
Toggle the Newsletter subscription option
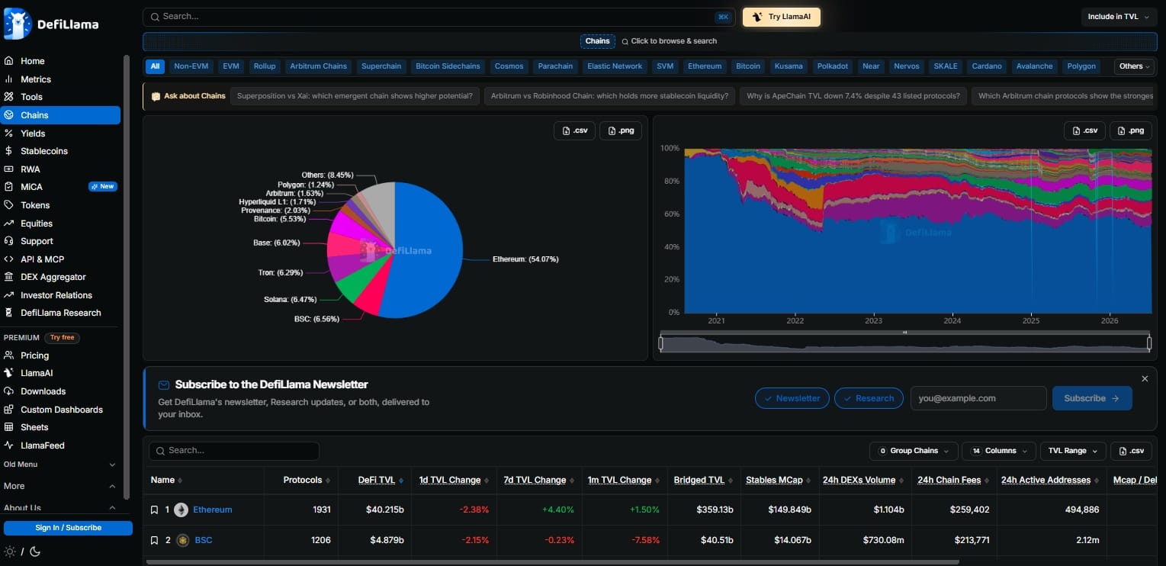[792, 398]
